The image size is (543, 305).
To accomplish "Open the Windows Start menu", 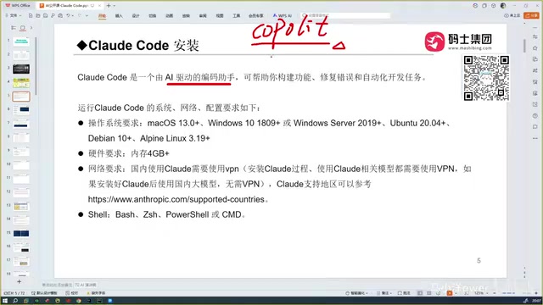I will coord(5,301).
